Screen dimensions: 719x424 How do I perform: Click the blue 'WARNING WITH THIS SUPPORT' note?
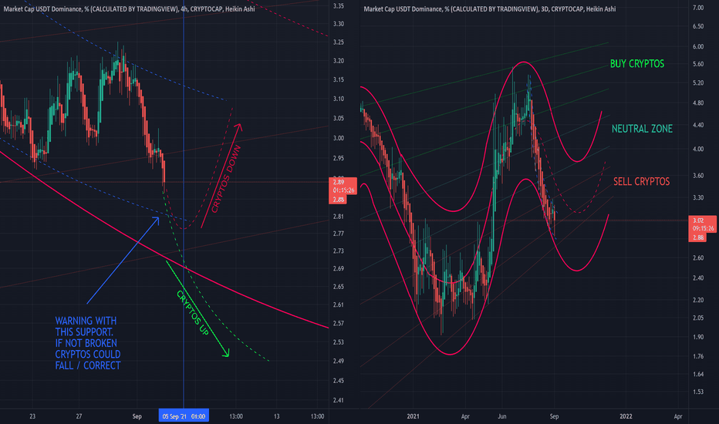click(x=88, y=343)
